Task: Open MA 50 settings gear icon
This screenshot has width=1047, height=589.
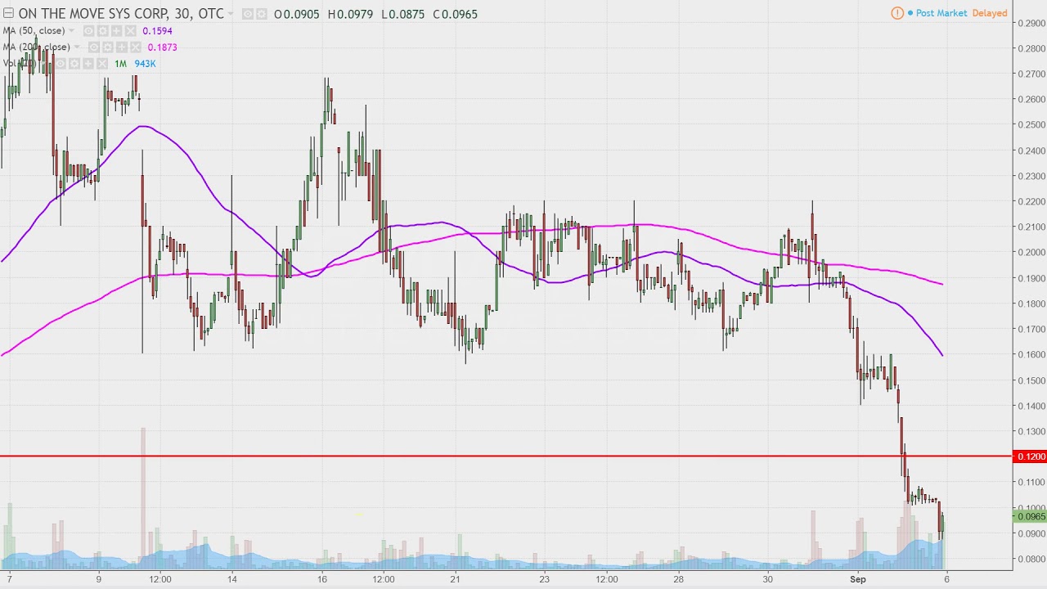Action: (102, 31)
